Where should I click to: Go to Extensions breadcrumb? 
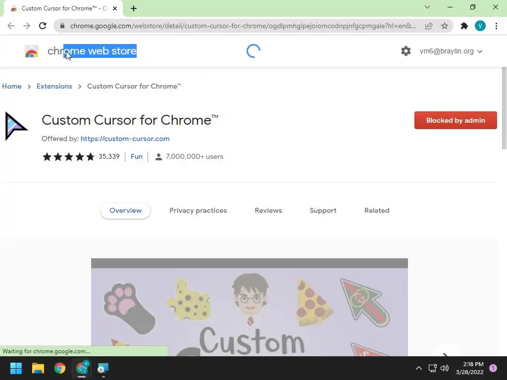54,86
